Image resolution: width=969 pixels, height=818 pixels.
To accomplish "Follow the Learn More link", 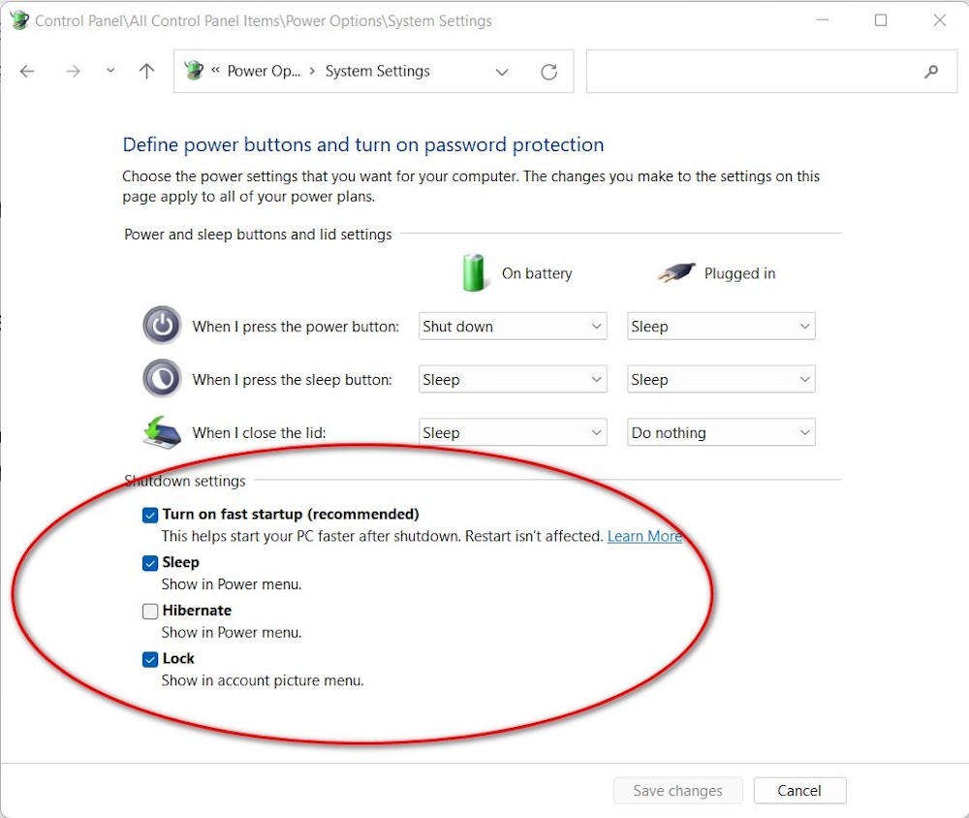I will click(x=643, y=536).
